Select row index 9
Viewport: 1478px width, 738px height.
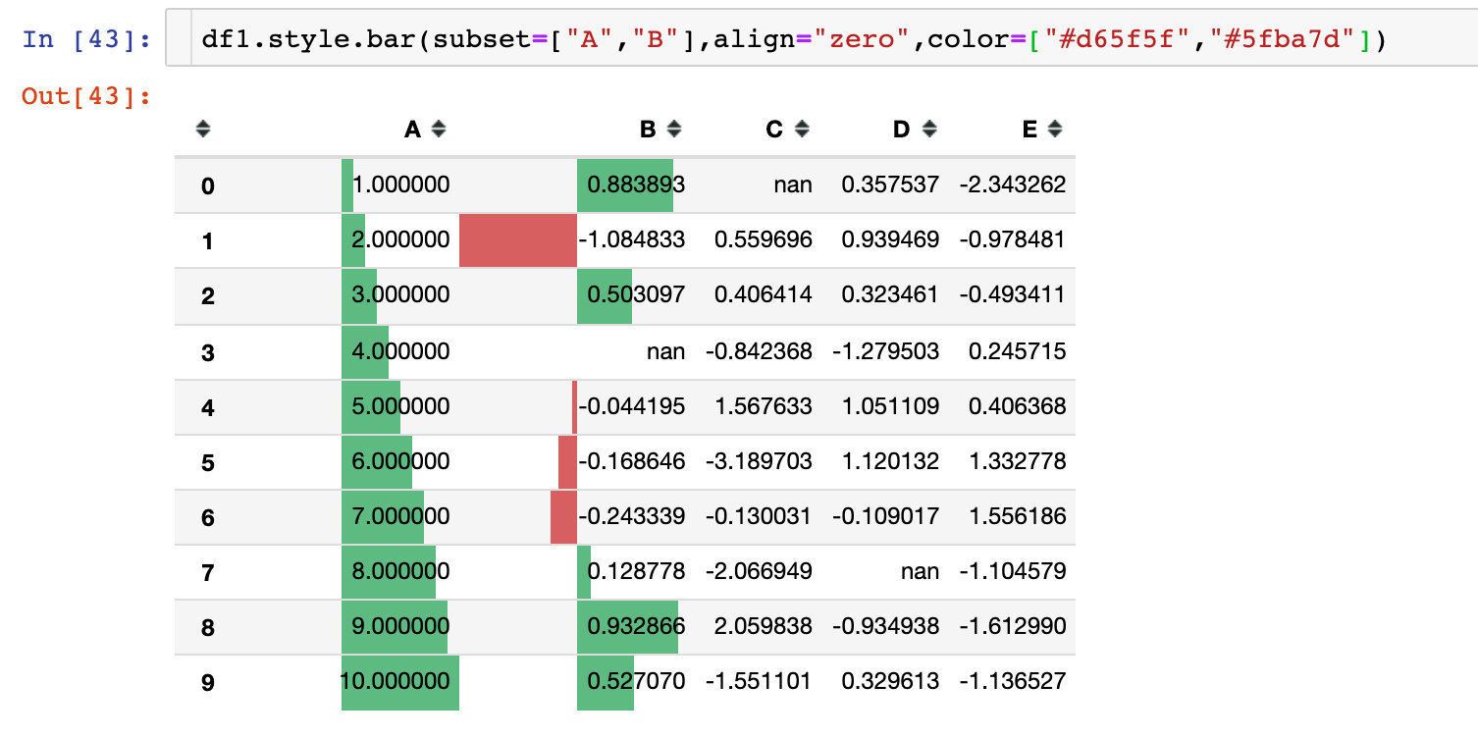(207, 681)
